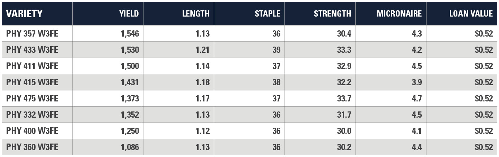Click the PHY 332 W3FE variety cell
Viewport: 499px width, 157px height.
(x=32, y=115)
